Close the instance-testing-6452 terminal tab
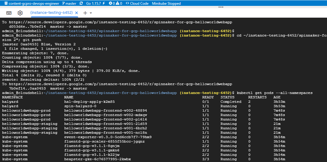The height and width of the screenshot is (162, 327). click(76, 13)
